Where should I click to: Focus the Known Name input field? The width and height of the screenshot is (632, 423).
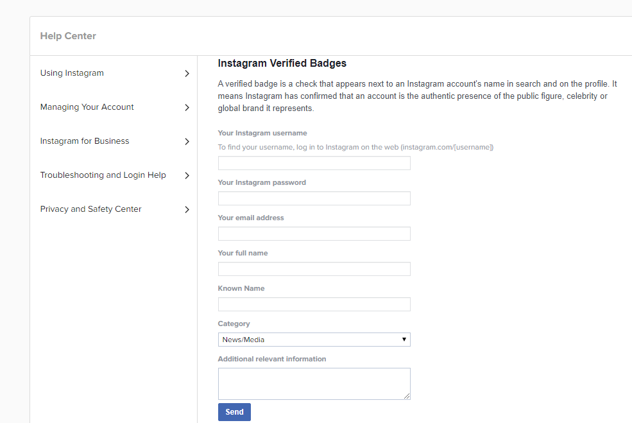(314, 304)
